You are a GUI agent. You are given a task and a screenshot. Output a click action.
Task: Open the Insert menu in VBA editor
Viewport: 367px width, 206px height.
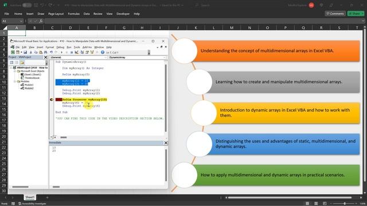coord(40,47)
